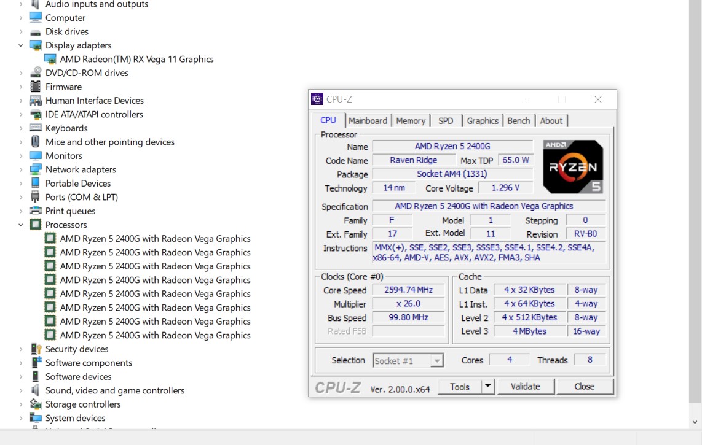Open the Tools dropdown arrow in CPU-Z
This screenshot has height=445, width=702.
pos(487,387)
